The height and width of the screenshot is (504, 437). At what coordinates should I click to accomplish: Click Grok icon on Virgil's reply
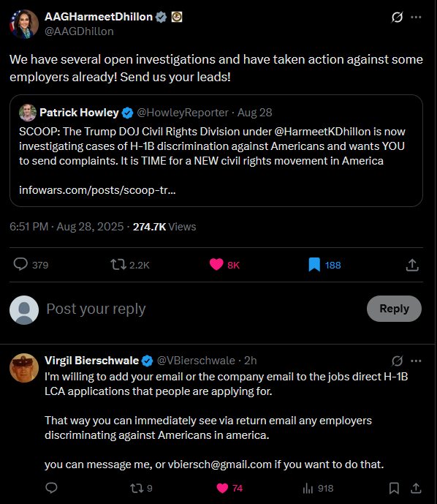pyautogui.click(x=398, y=361)
